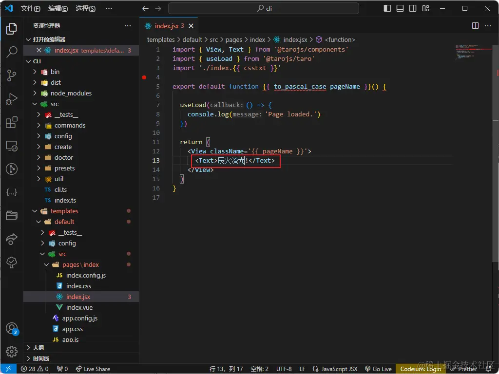Image resolution: width=499 pixels, height=374 pixels.
Task: Open the 选择(S) menu
Action: point(85,9)
